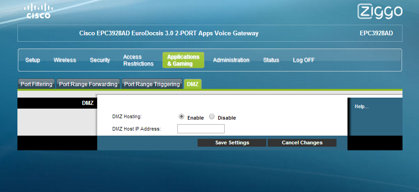Select the DMZ tab

193,84
